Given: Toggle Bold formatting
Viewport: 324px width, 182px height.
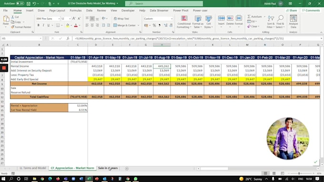Looking at the screenshot, I should click(x=38, y=25).
